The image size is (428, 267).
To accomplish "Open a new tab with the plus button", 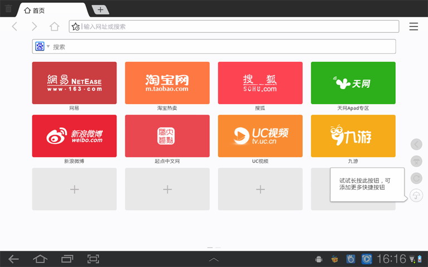I will (x=100, y=10).
